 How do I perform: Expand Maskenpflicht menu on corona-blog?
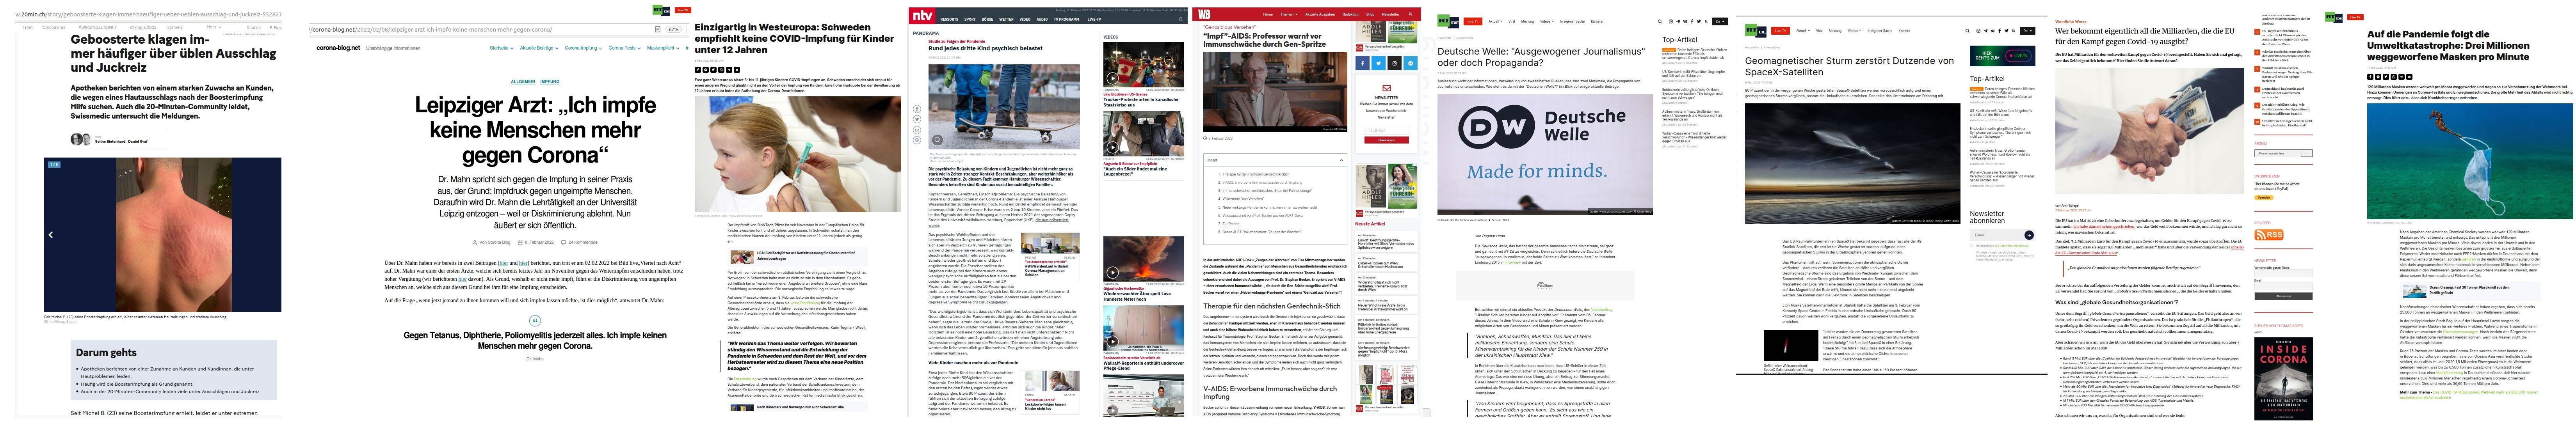[663, 48]
